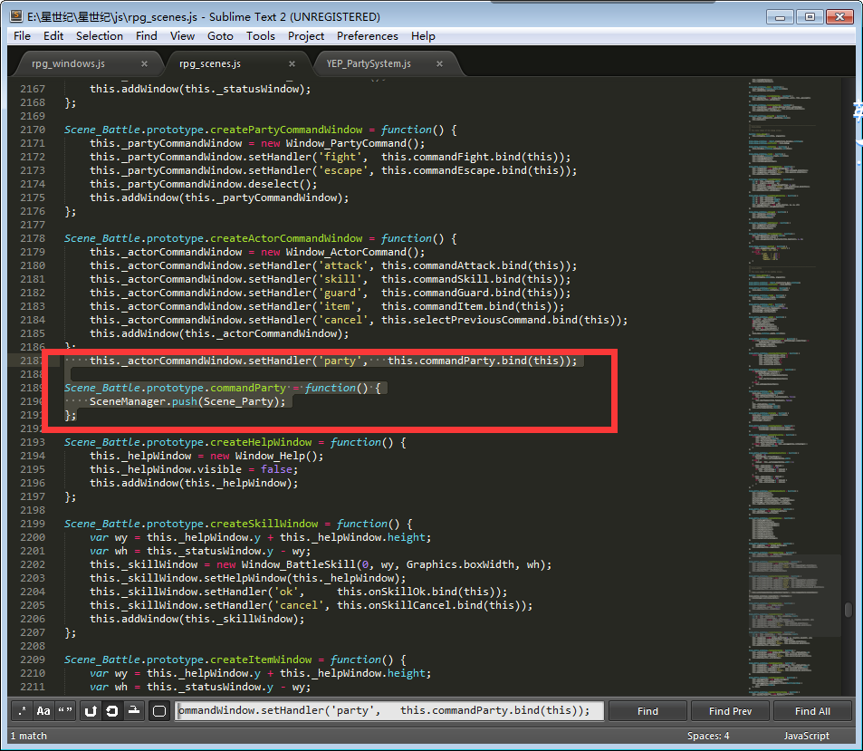Toggle highlight matches option
The height and width of the screenshot is (751, 863).
pyautogui.click(x=159, y=711)
